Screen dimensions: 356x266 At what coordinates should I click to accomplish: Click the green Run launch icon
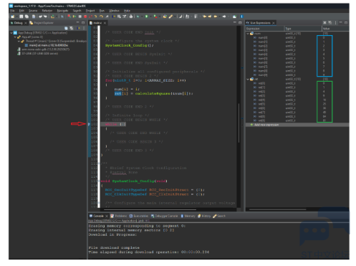click(x=147, y=16)
